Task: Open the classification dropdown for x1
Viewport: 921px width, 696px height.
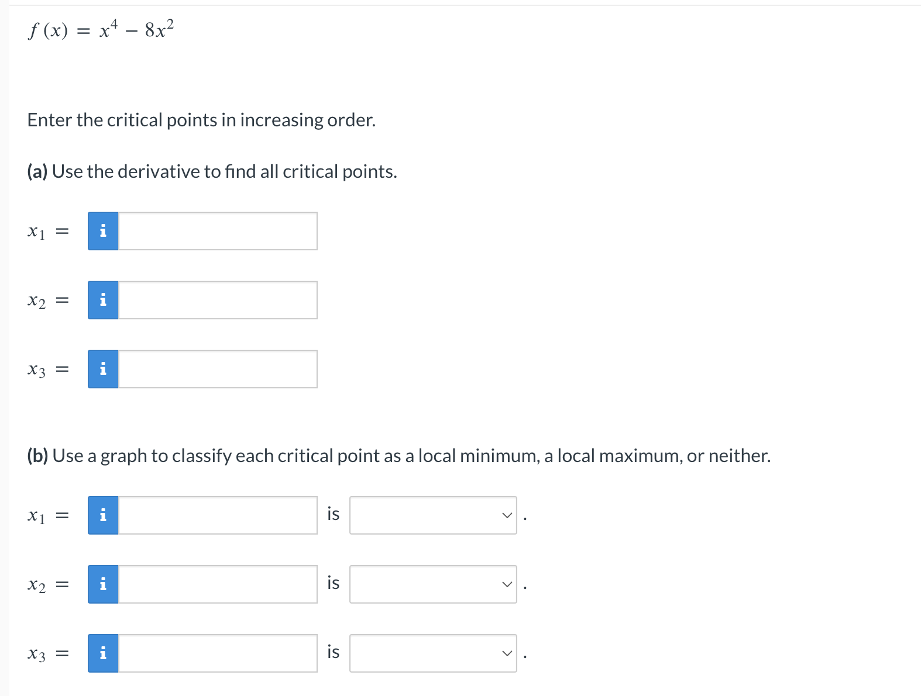Action: [x=433, y=515]
